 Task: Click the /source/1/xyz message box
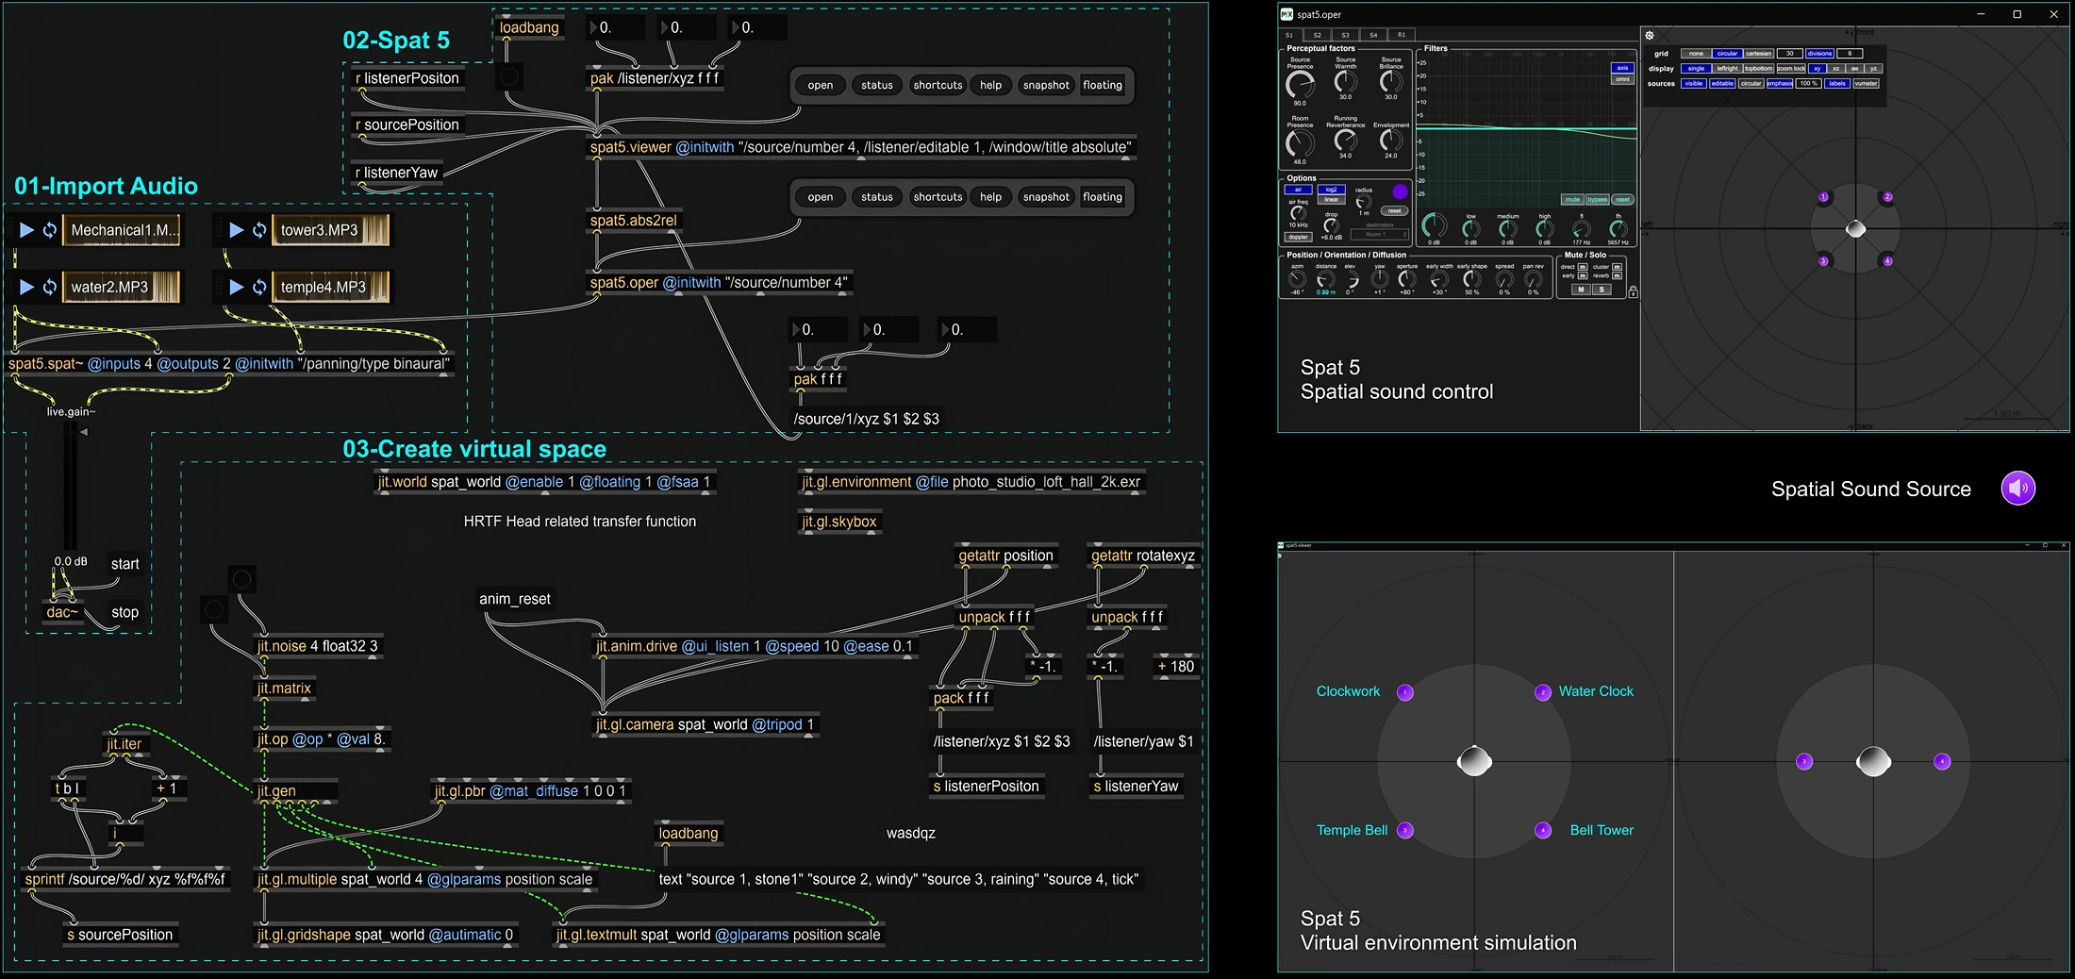point(866,419)
